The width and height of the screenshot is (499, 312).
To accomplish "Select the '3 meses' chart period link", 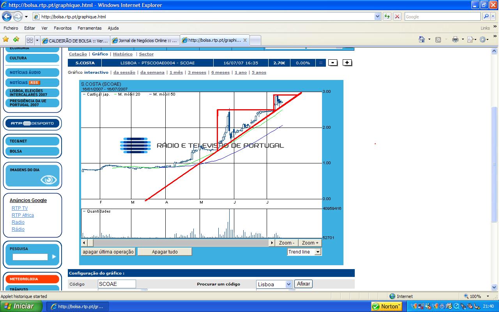I will tap(197, 73).
